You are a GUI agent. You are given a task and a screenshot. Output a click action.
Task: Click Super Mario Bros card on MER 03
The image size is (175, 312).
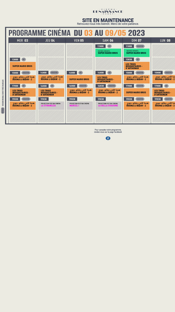(22, 66)
